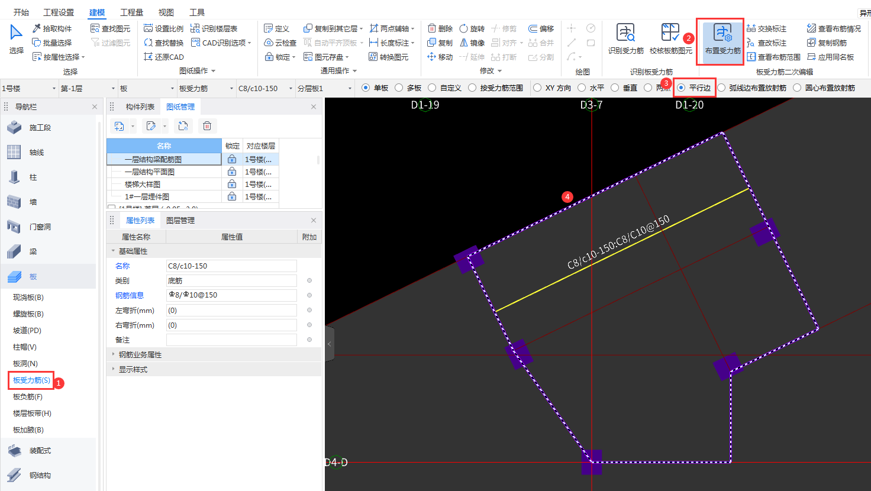Open 查看布筋范围 view rebar range
This screenshot has height=491, width=871.
pyautogui.click(x=774, y=57)
